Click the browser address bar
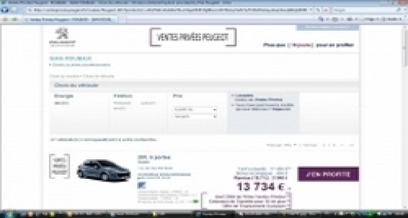This screenshot has width=408, height=218. [170, 10]
